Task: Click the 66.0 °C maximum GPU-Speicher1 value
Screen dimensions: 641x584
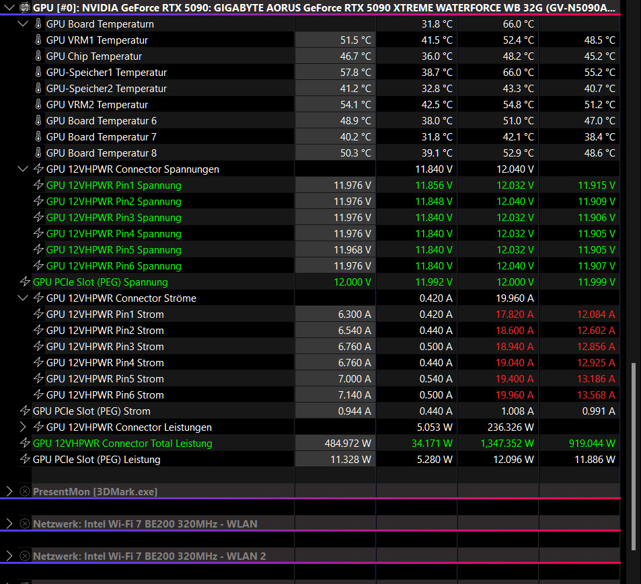Action: pyautogui.click(x=518, y=73)
